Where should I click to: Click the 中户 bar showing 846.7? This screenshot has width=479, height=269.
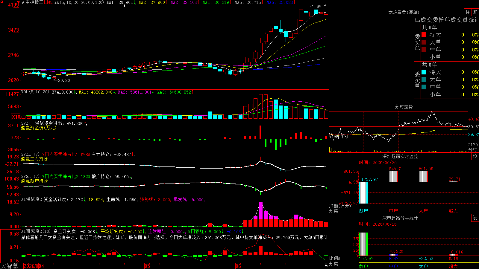click(x=393, y=177)
